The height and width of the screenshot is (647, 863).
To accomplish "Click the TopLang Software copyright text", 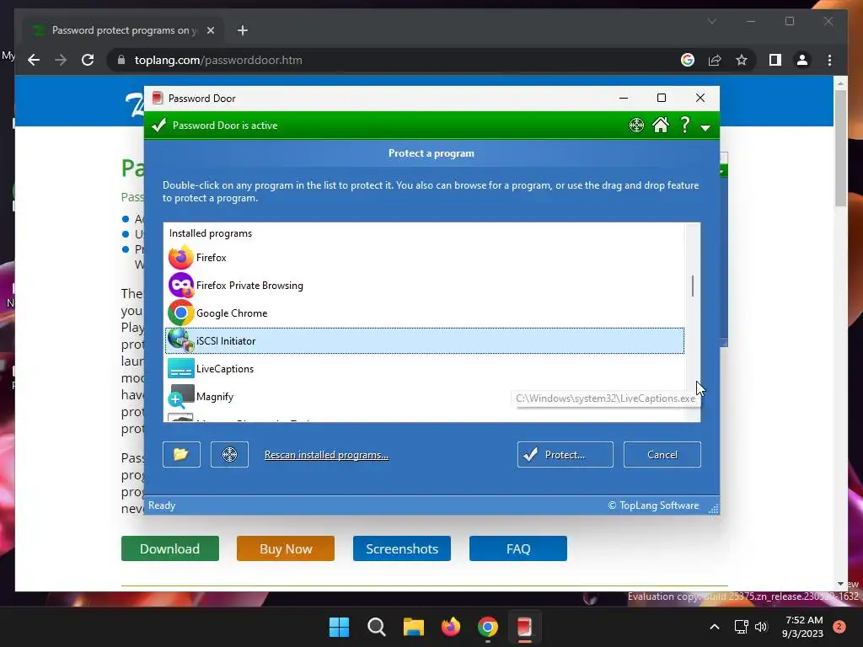I will (x=653, y=505).
